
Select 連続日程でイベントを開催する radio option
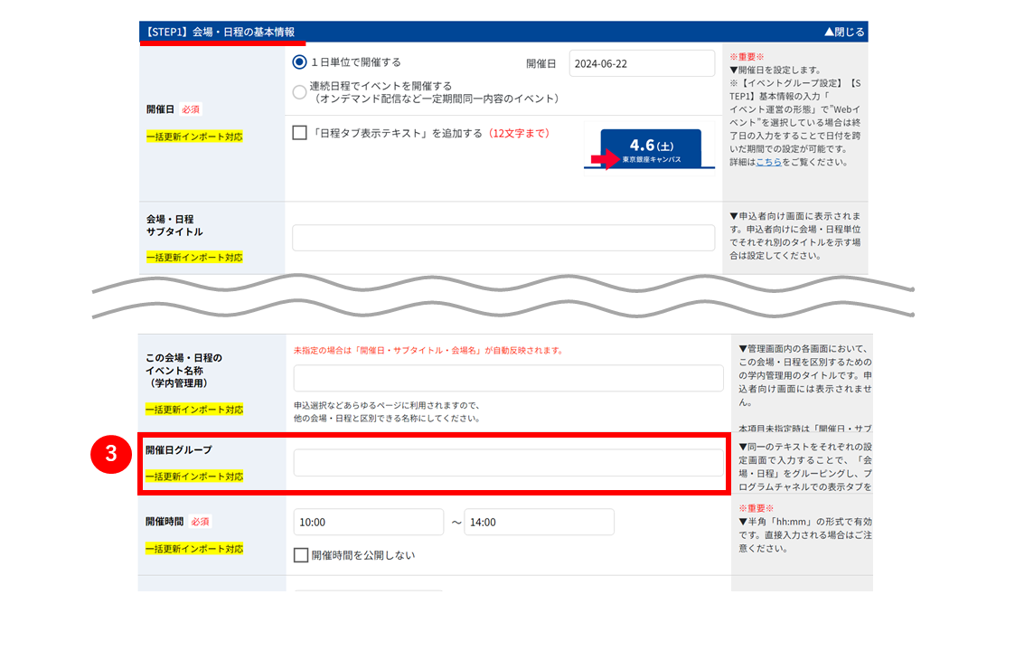pos(299,92)
